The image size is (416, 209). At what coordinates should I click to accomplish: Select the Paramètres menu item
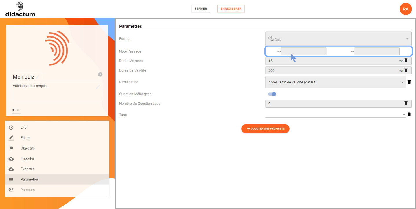pyautogui.click(x=57, y=180)
